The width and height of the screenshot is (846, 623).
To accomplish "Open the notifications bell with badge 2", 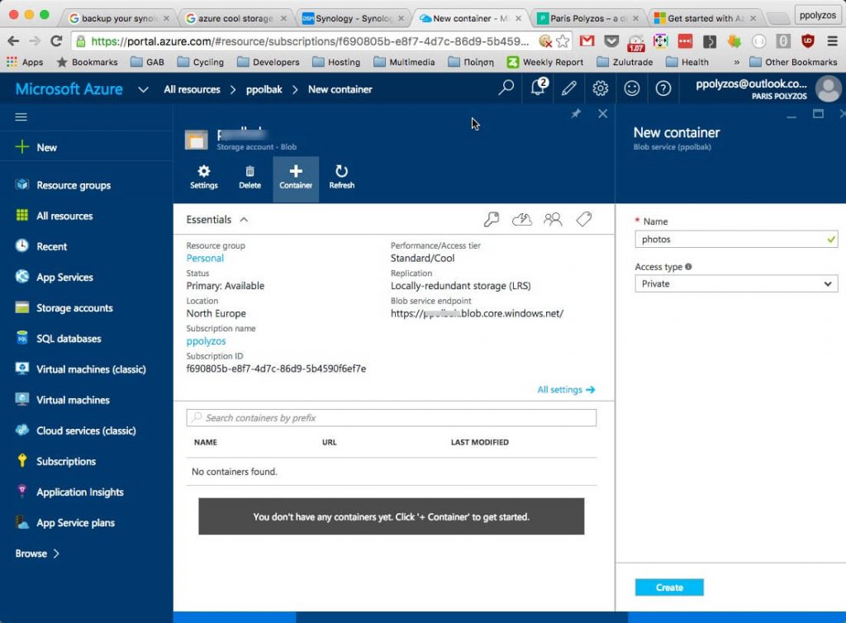I will pos(539,87).
